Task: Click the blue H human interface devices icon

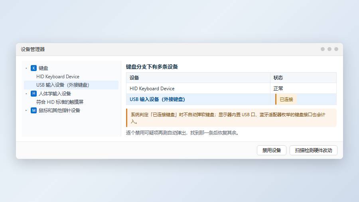Action: [34, 93]
